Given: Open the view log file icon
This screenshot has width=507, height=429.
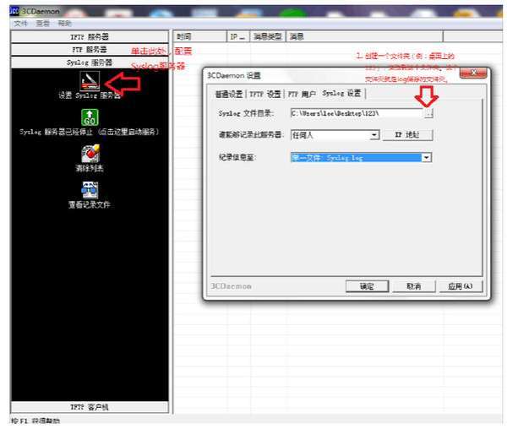Looking at the screenshot, I should (90, 190).
